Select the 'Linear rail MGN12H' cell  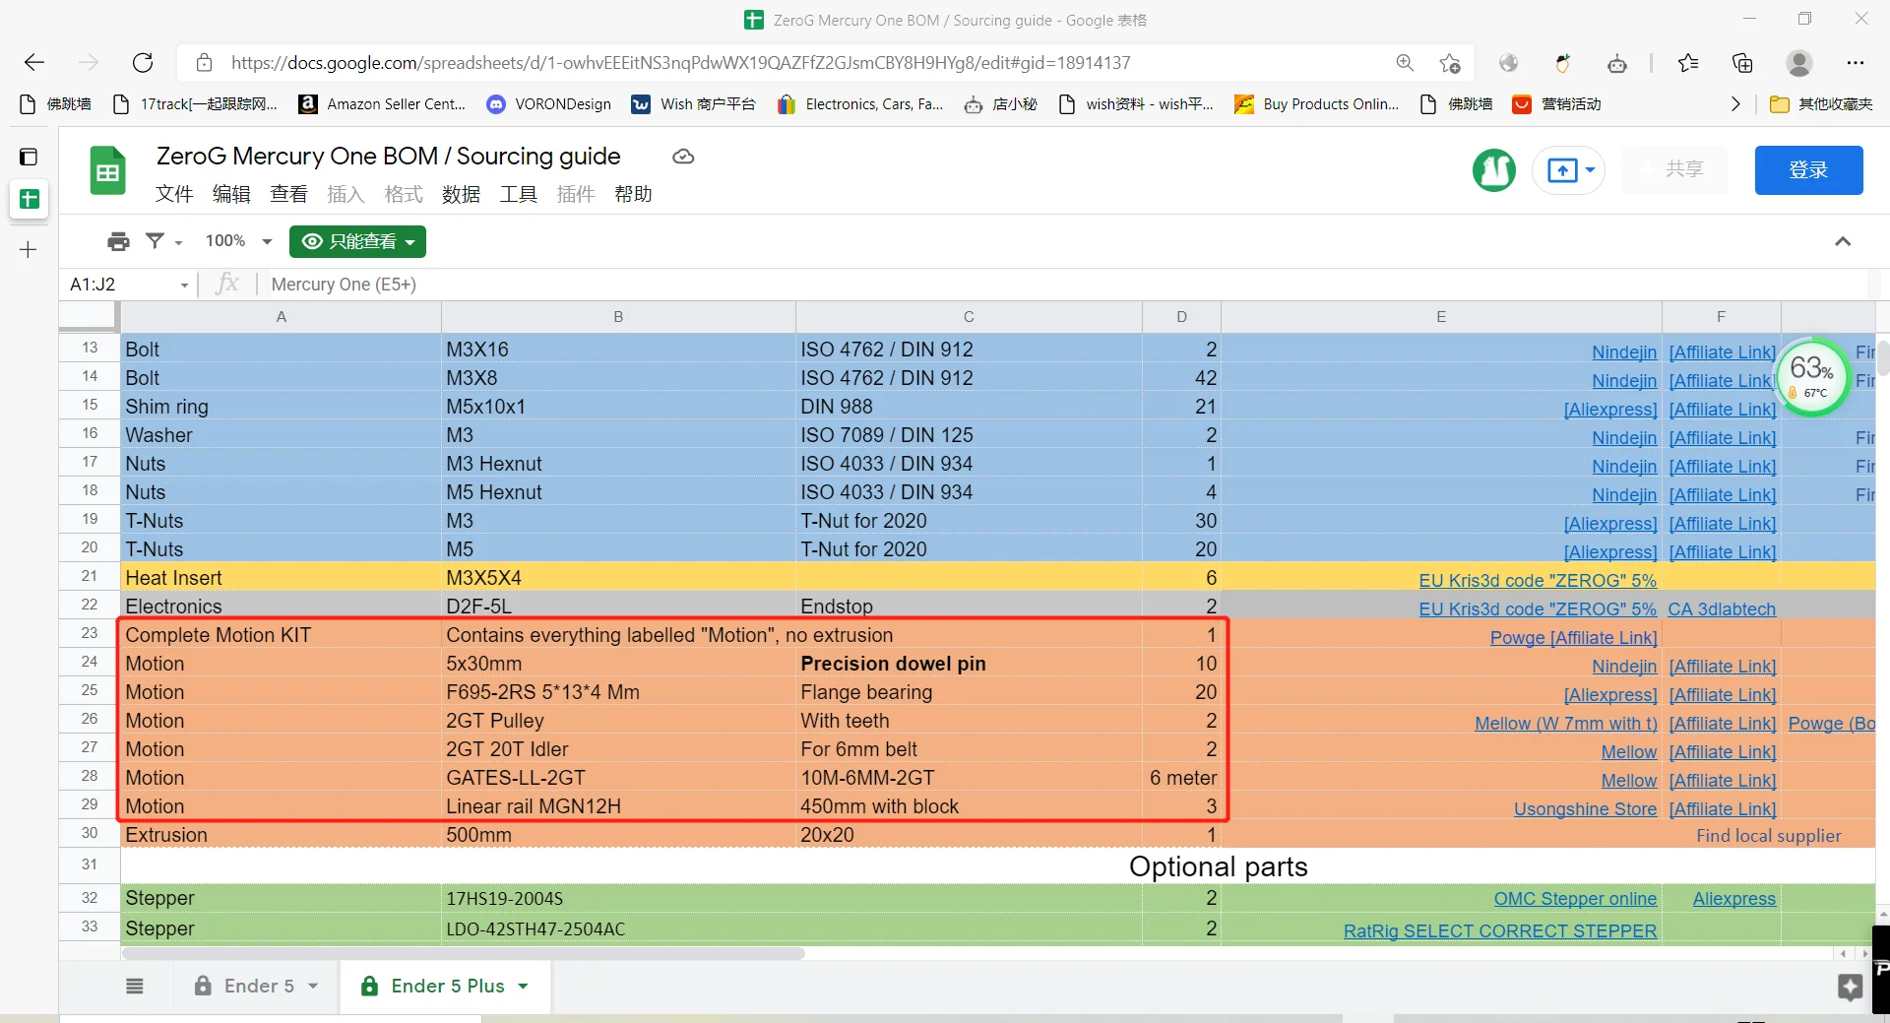pyautogui.click(x=618, y=806)
